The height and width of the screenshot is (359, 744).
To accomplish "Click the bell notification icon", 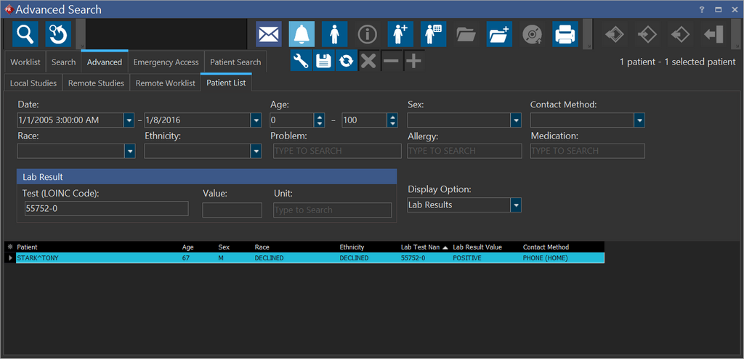I will [302, 34].
